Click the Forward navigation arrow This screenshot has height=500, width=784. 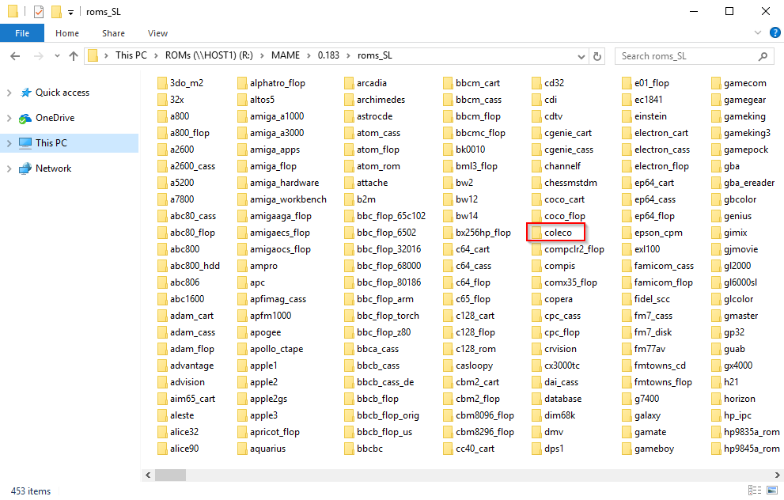point(38,56)
